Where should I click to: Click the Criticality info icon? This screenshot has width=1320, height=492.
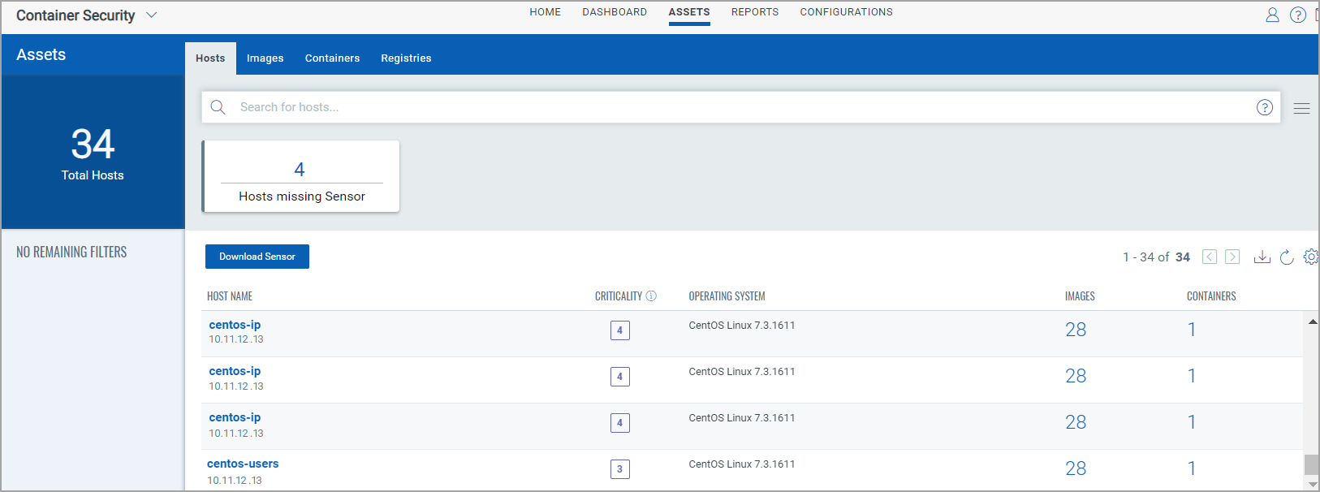tap(651, 296)
